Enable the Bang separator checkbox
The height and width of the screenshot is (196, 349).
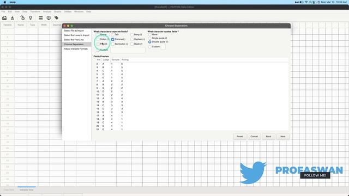(x=132, y=35)
